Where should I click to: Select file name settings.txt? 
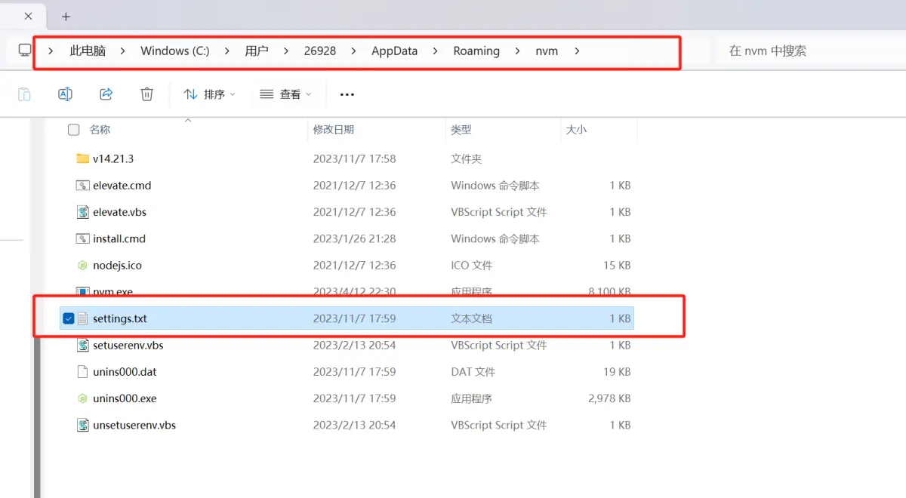click(120, 319)
